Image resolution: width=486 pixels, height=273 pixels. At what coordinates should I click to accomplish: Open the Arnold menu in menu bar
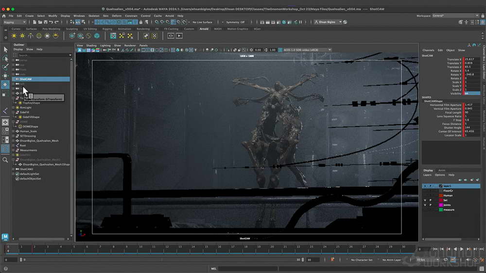pos(170,16)
